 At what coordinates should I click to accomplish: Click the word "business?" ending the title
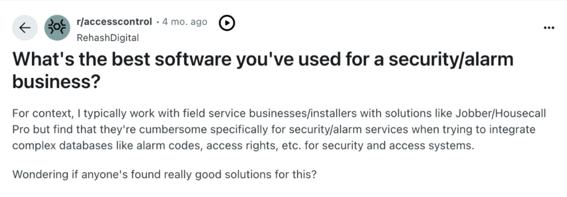coord(56,82)
